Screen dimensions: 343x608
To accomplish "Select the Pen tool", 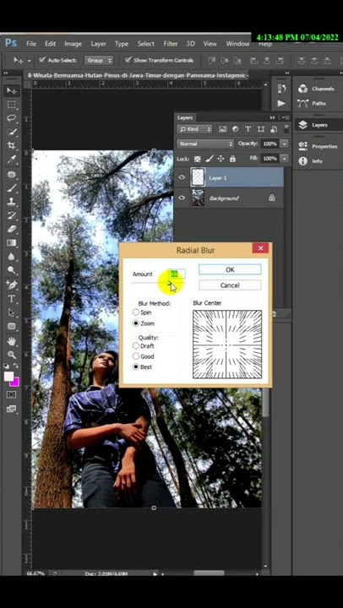I will pos(11,285).
